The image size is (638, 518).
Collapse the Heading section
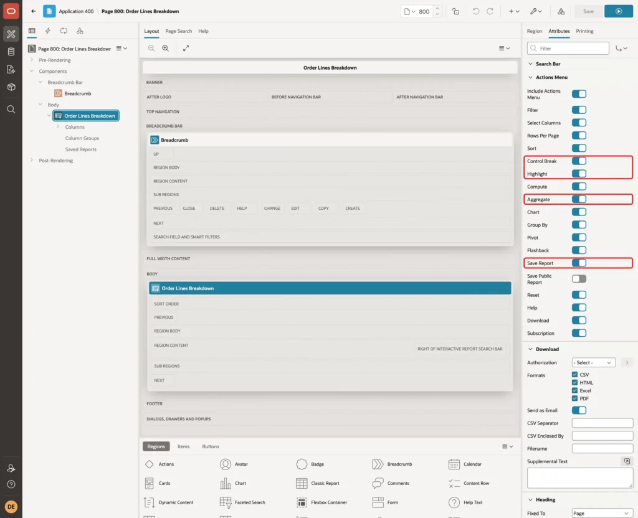tap(530, 500)
